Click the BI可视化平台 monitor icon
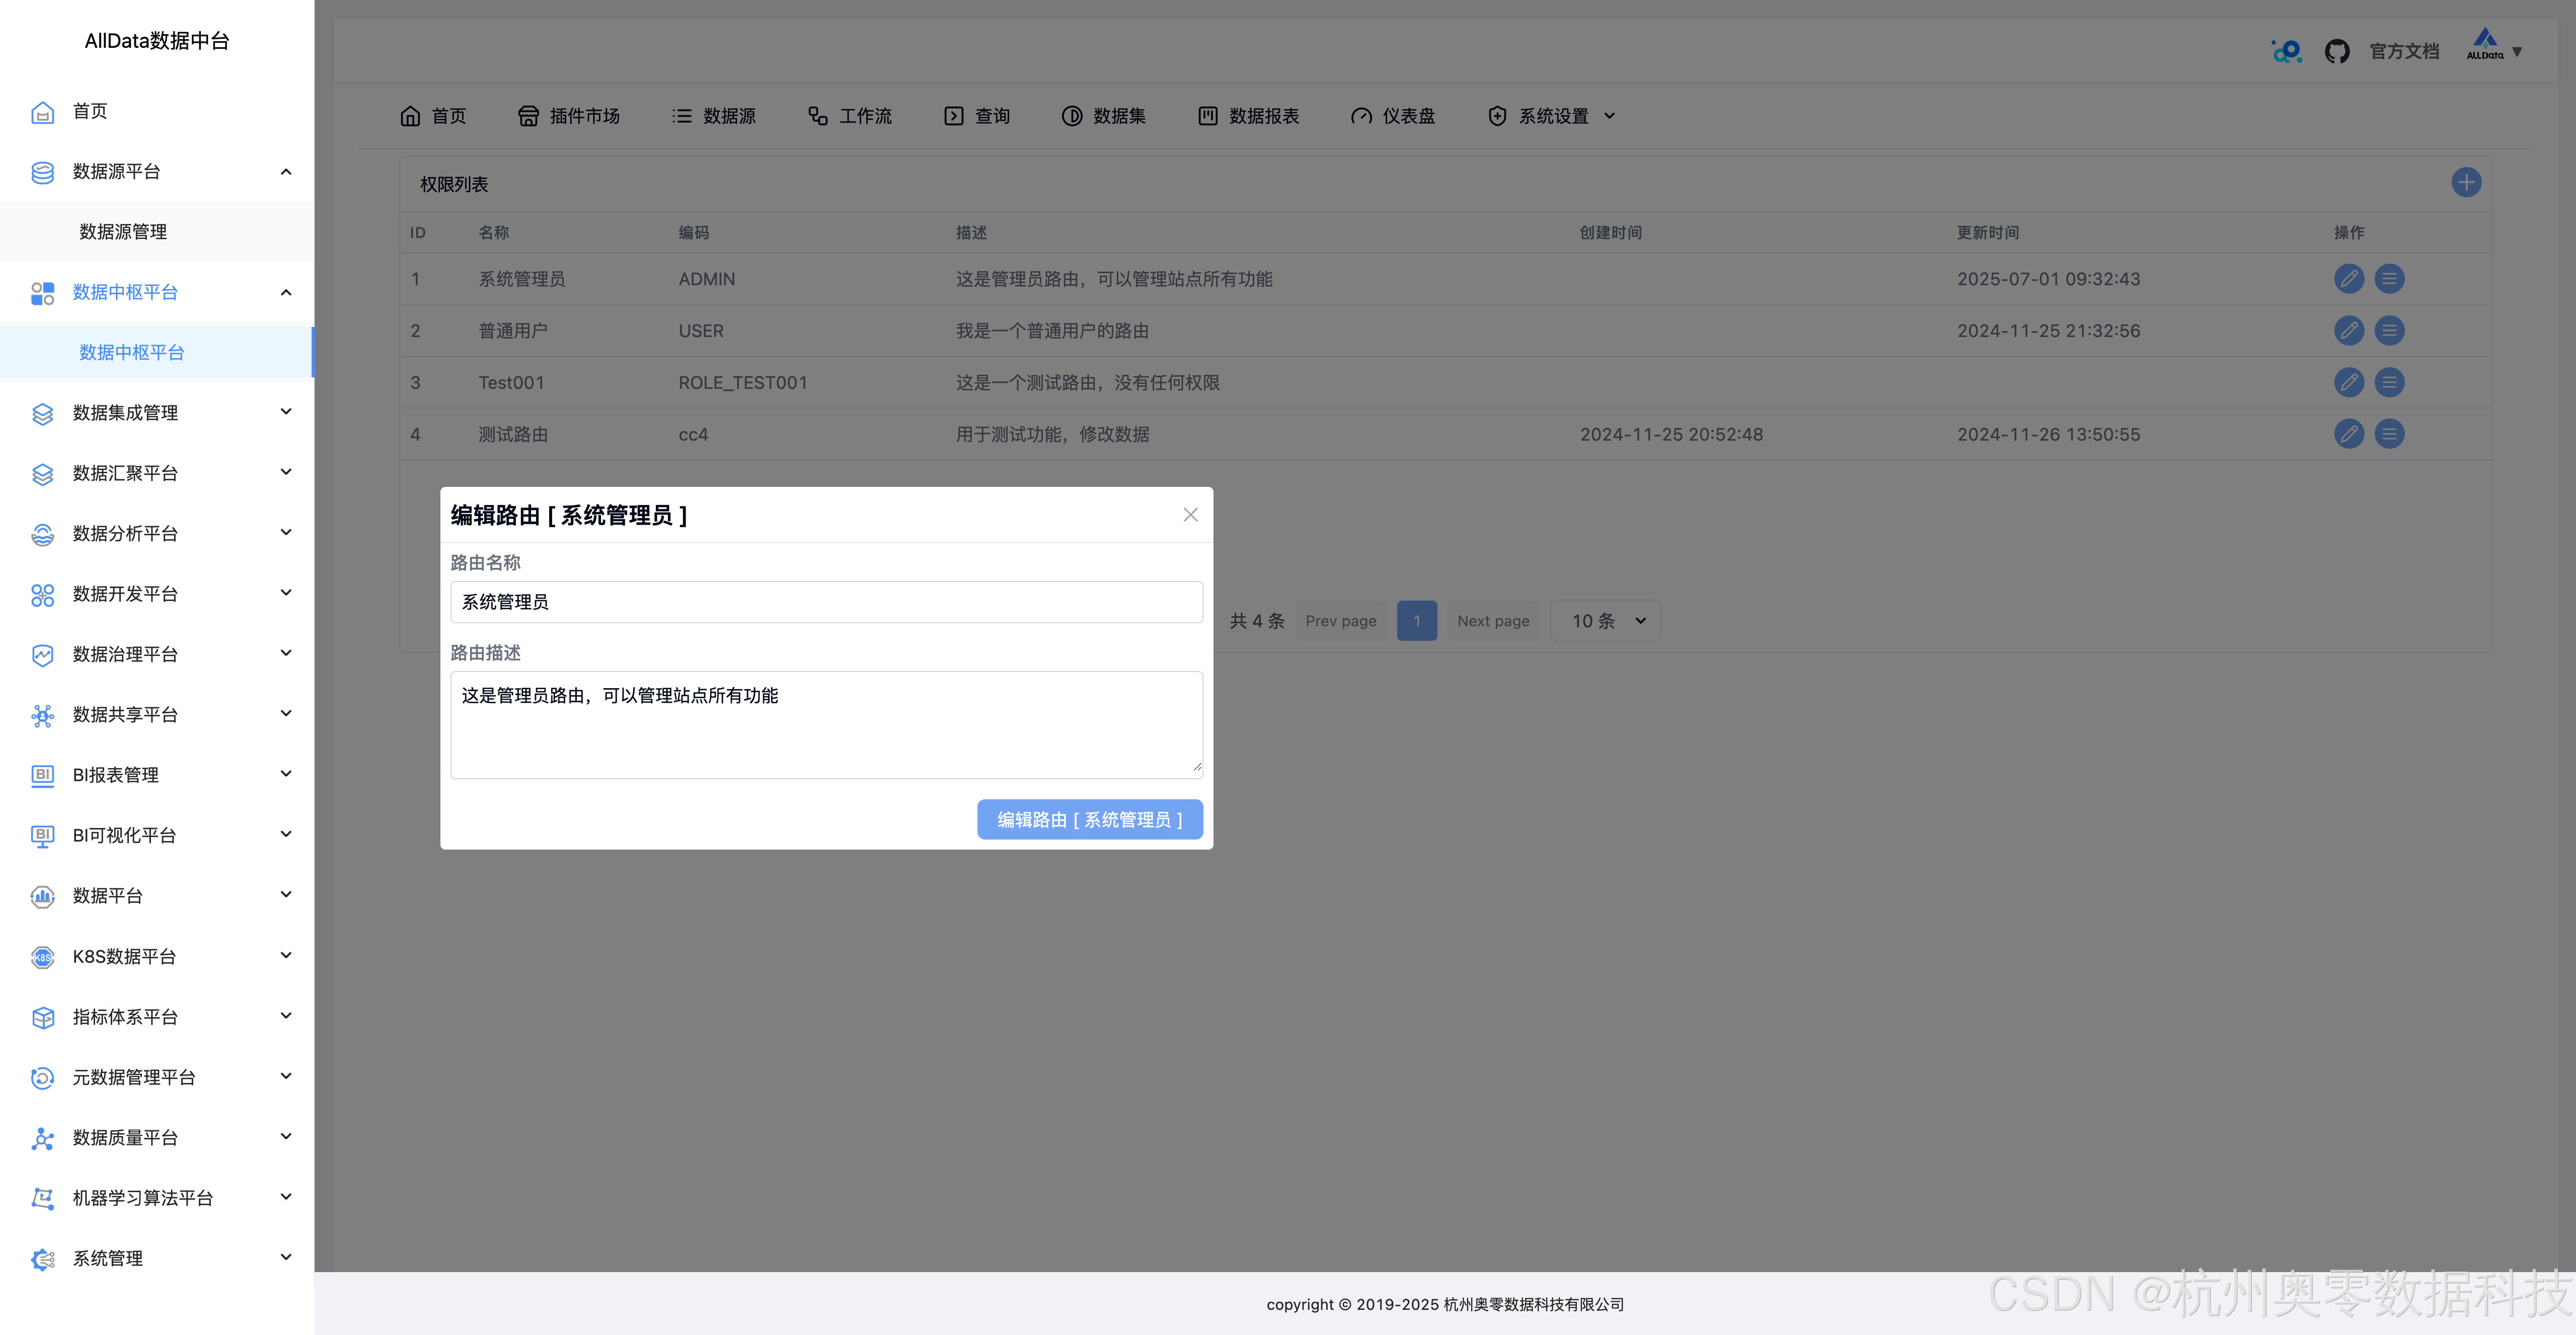Viewport: 2576px width, 1335px height. click(42, 837)
